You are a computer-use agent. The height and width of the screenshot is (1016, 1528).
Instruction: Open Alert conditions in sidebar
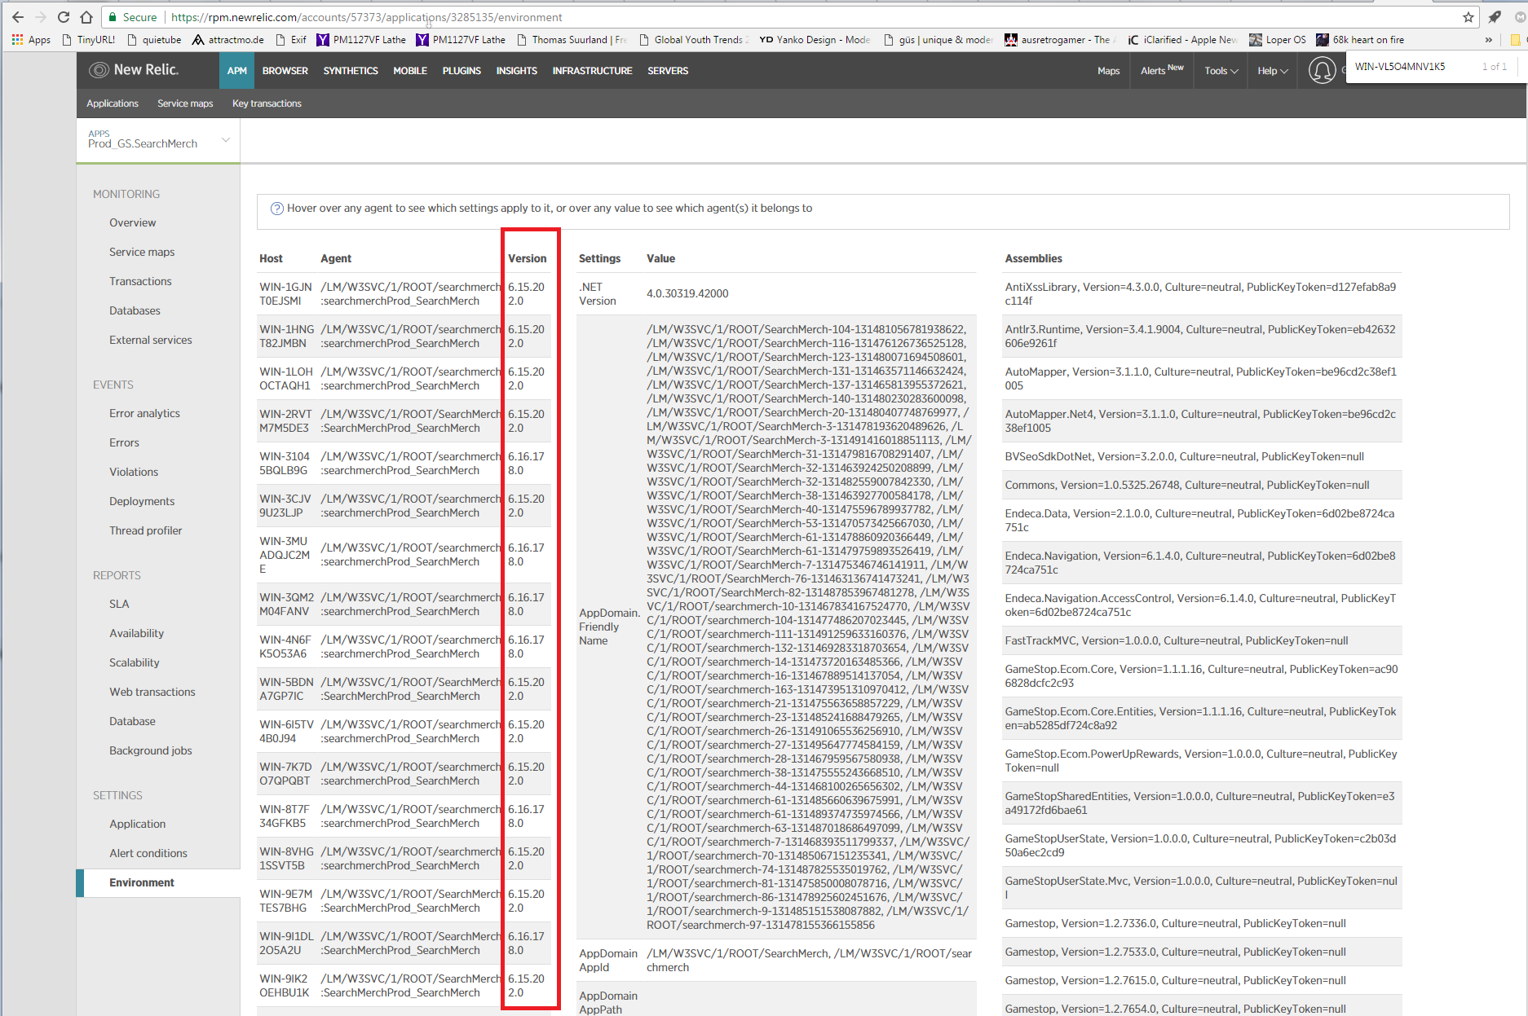tap(148, 853)
